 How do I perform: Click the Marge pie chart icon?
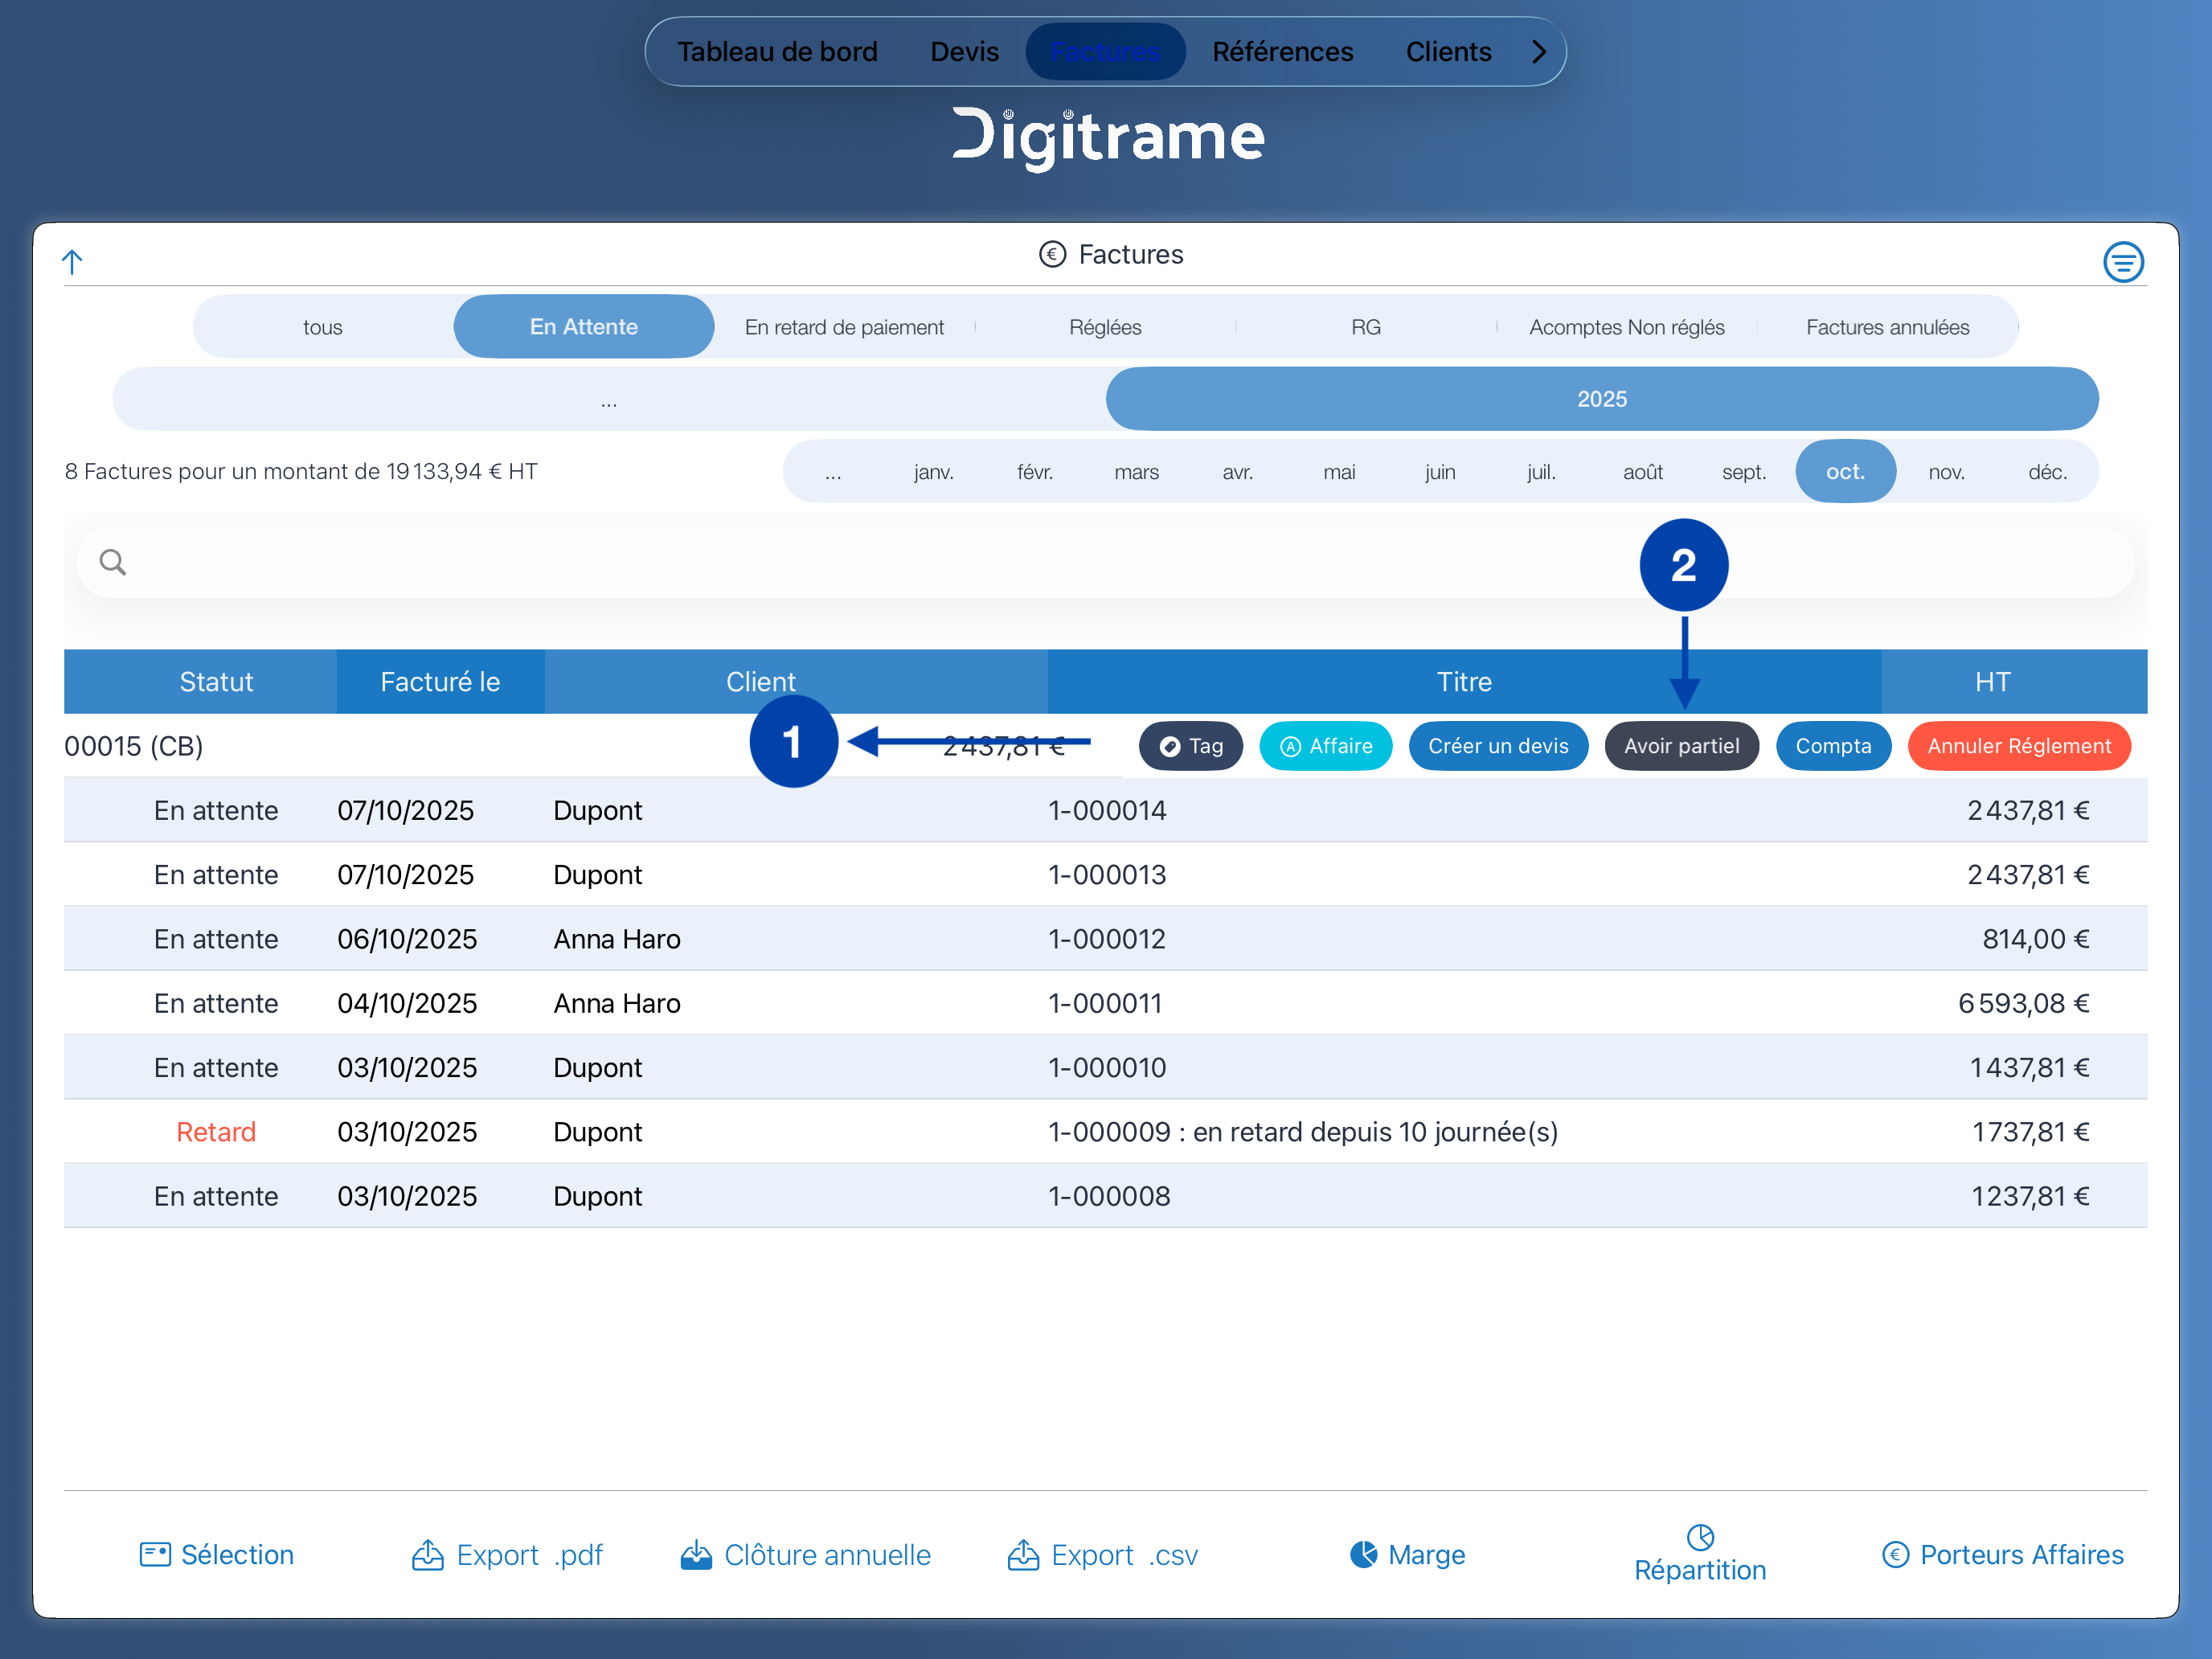1363,1553
